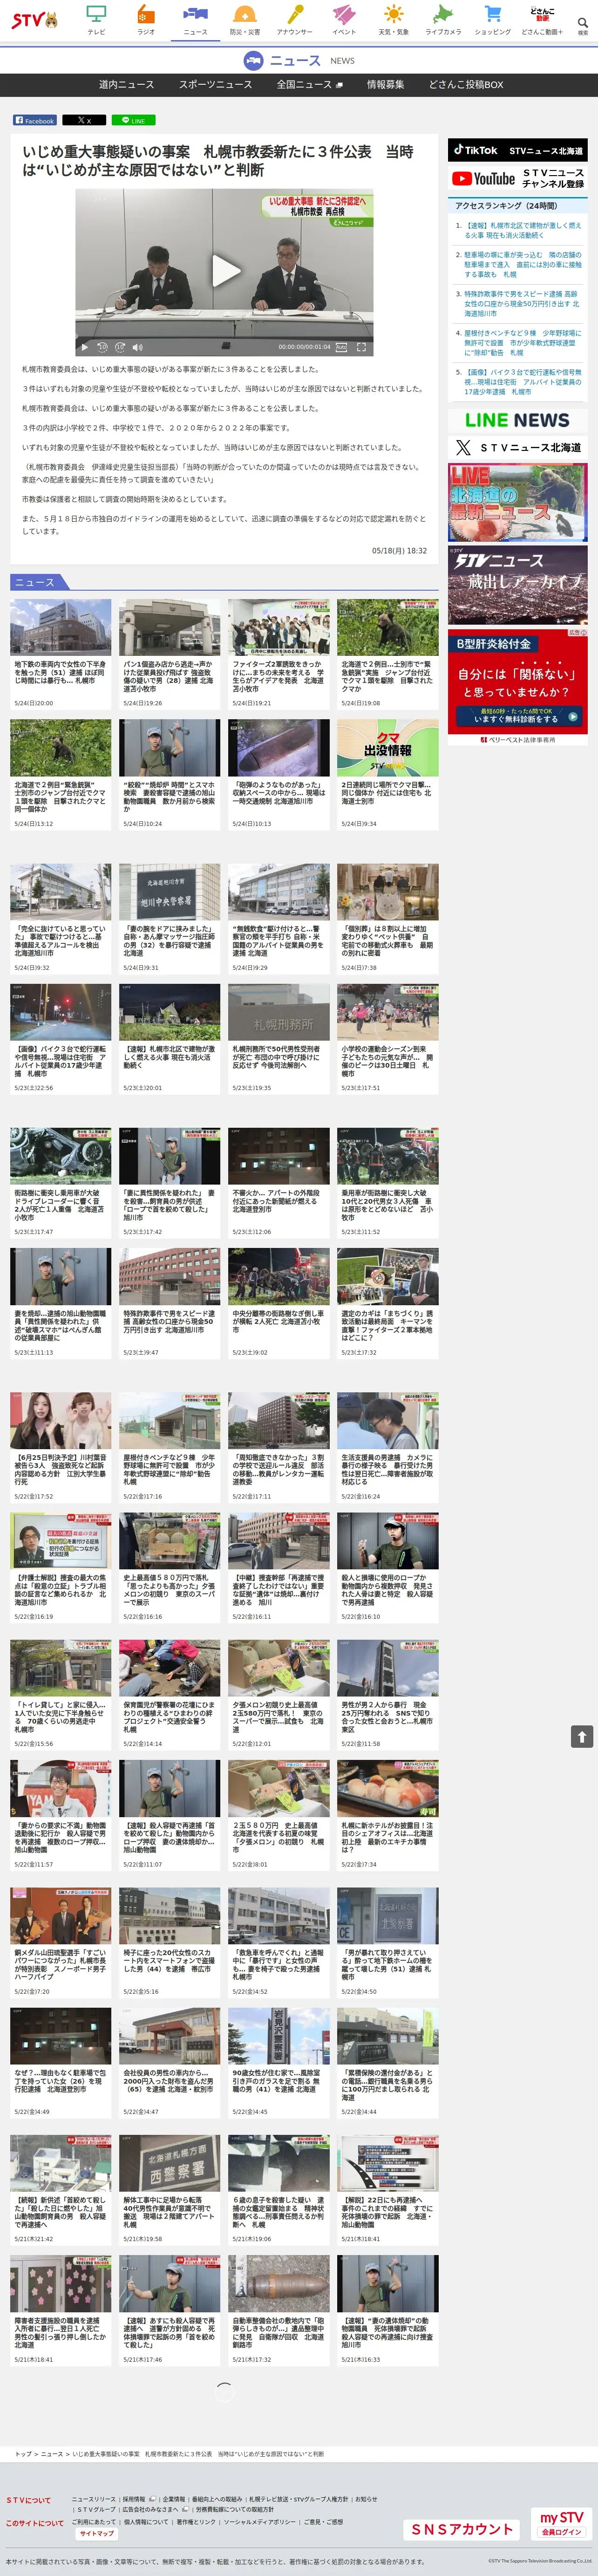Screen dimensions: 598x2576
Task: Toggle fullscreen on the video player
Action: (361, 347)
